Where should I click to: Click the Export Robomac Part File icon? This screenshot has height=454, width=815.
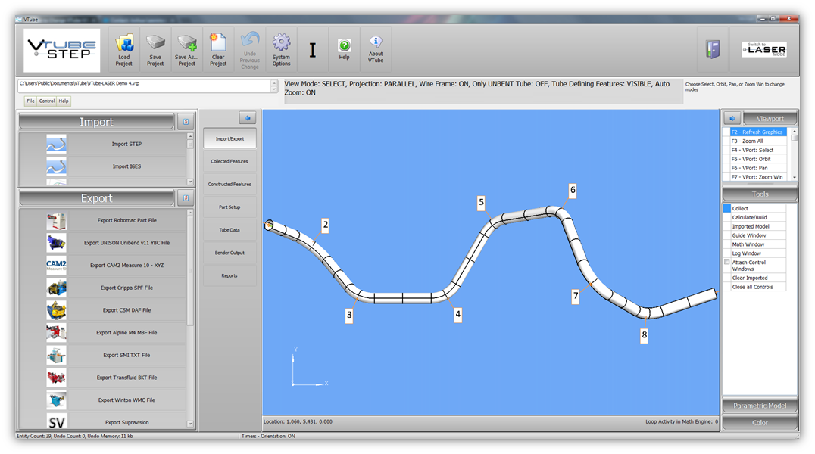point(56,221)
